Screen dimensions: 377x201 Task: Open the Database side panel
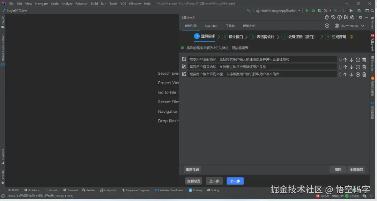pyautogui.click(x=372, y=64)
